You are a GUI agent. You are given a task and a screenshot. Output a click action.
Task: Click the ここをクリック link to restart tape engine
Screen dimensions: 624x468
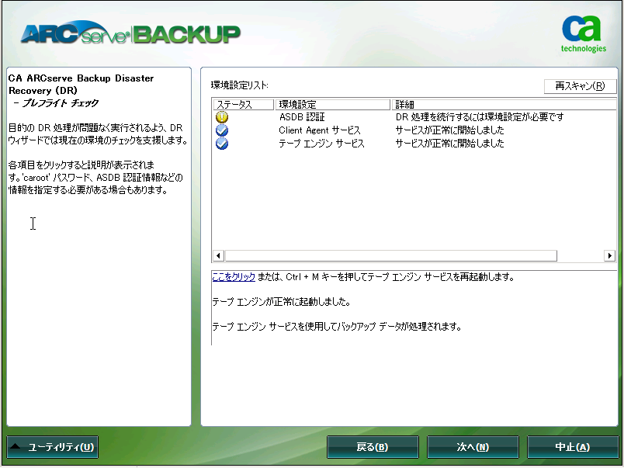coord(233,276)
